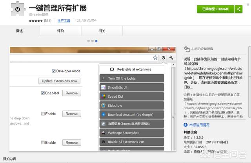Screen dimensions: 251x163
Task: Click the size 37.05KiB text
Action: 200,147
